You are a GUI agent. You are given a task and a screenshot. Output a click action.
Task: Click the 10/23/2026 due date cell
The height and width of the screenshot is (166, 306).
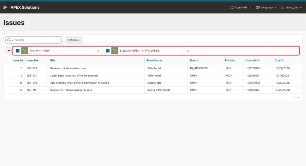tap(282, 90)
